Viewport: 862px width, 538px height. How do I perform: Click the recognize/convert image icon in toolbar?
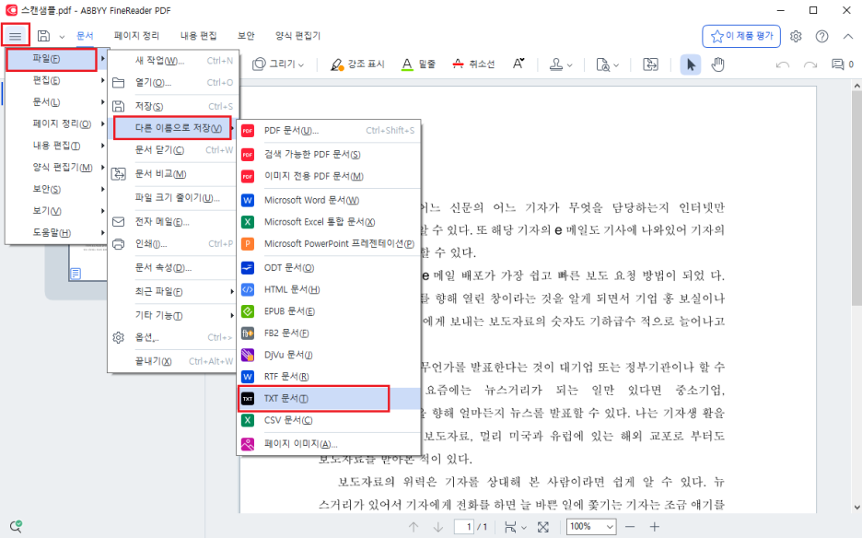click(x=650, y=64)
